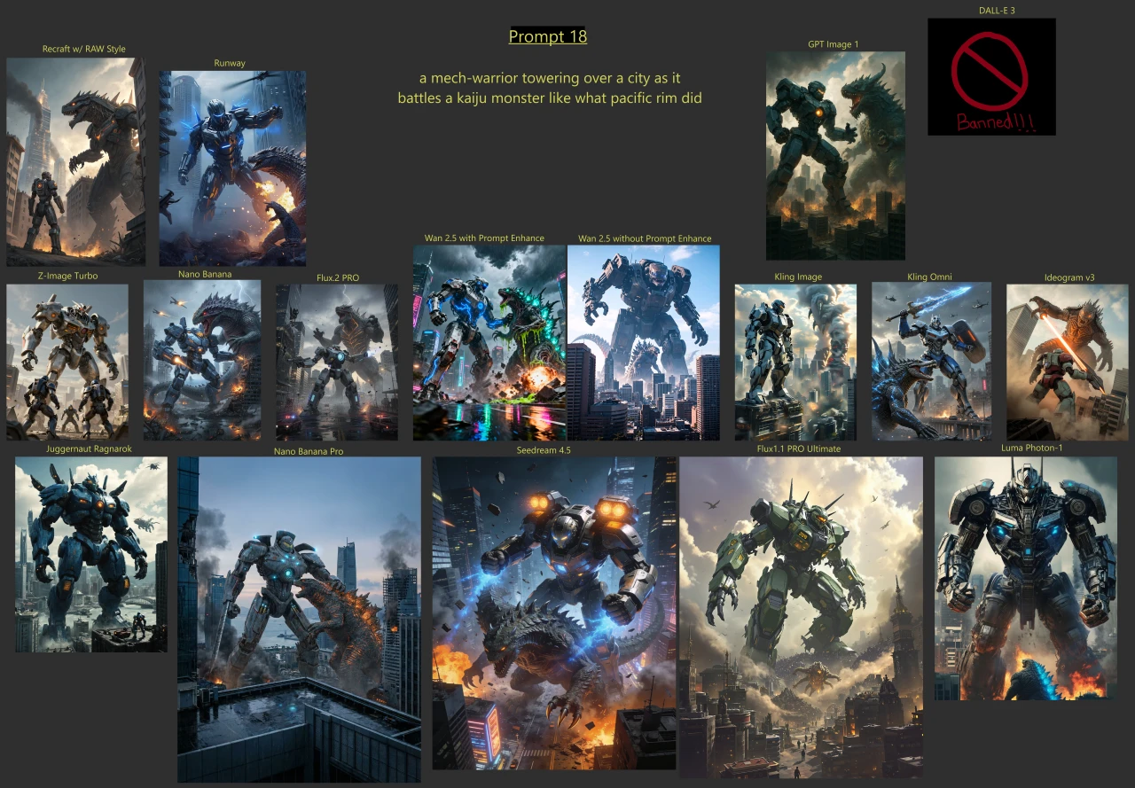Click the DALL-E 3 Banned placeholder

[990, 75]
